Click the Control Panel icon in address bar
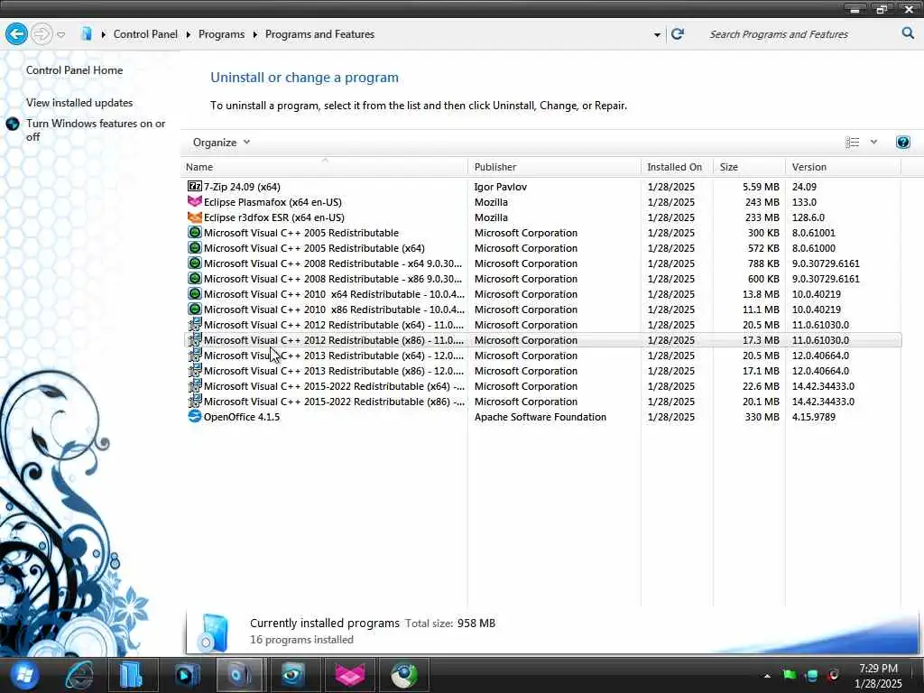The height and width of the screenshot is (693, 924). coord(87,33)
